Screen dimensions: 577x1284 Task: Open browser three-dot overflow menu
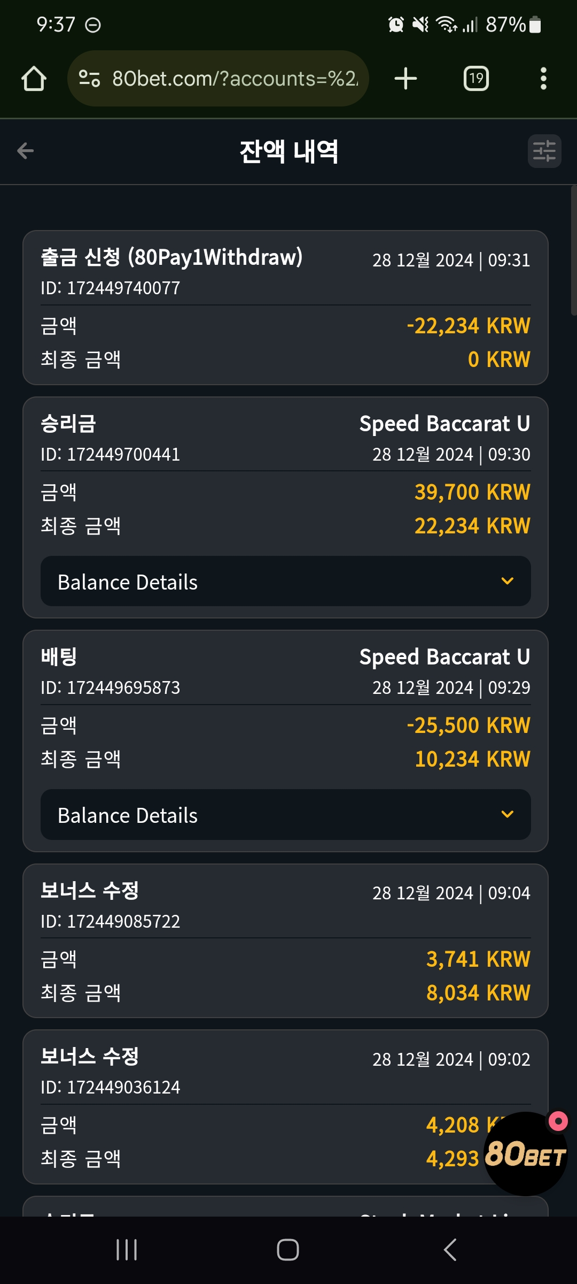(x=543, y=79)
